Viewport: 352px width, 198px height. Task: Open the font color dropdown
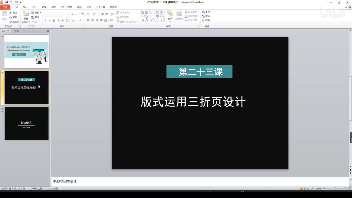tap(84, 20)
